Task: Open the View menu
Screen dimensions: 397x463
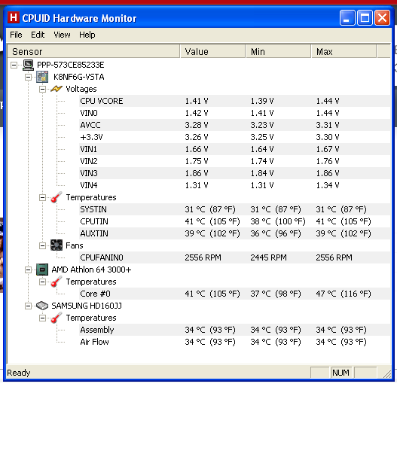Action: coord(62,35)
